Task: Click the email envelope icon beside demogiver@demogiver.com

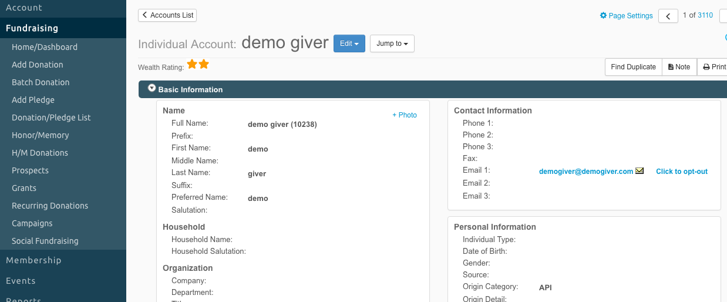Action: tap(640, 171)
